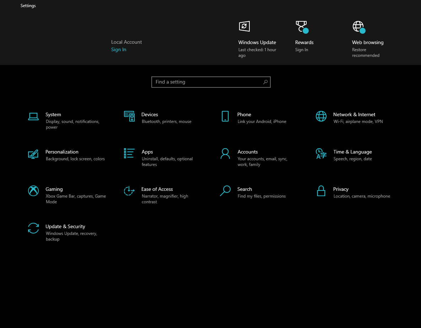
Task: Click 'Location, camera, microphone' text
Action: (362, 196)
